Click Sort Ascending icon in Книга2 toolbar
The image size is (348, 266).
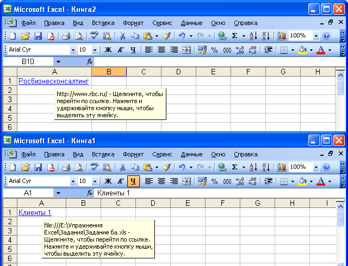click(253, 36)
